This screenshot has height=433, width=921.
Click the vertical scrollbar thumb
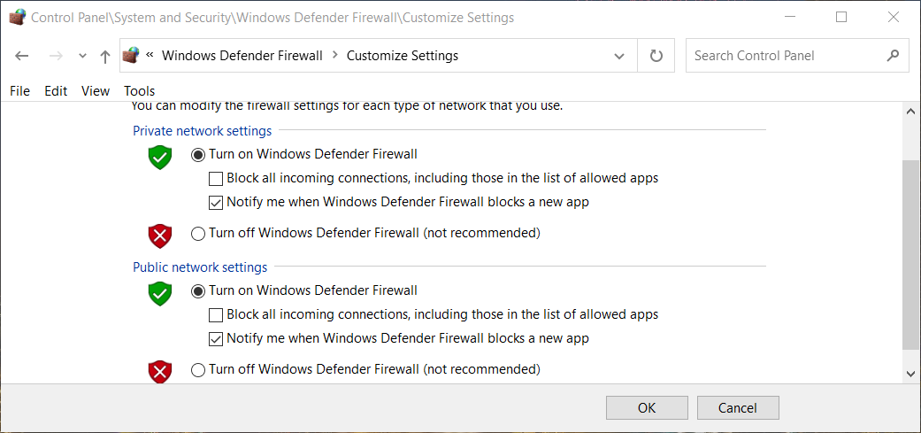[910, 256]
